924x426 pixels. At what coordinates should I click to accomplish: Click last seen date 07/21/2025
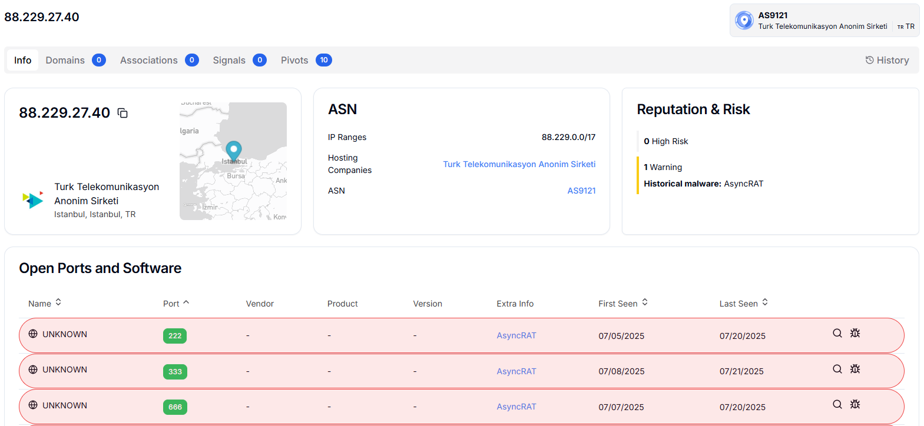741,371
